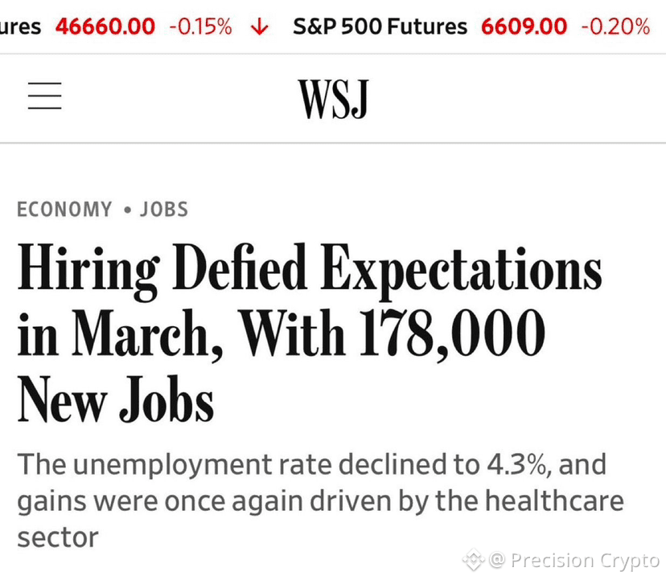666x580 pixels.
Task: Open the hamburger navigation menu
Action: [x=44, y=96]
